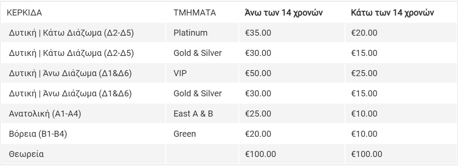This screenshot has height=166, width=458.
Task: Click the €35.00 Platinum price
Action: [x=258, y=33]
